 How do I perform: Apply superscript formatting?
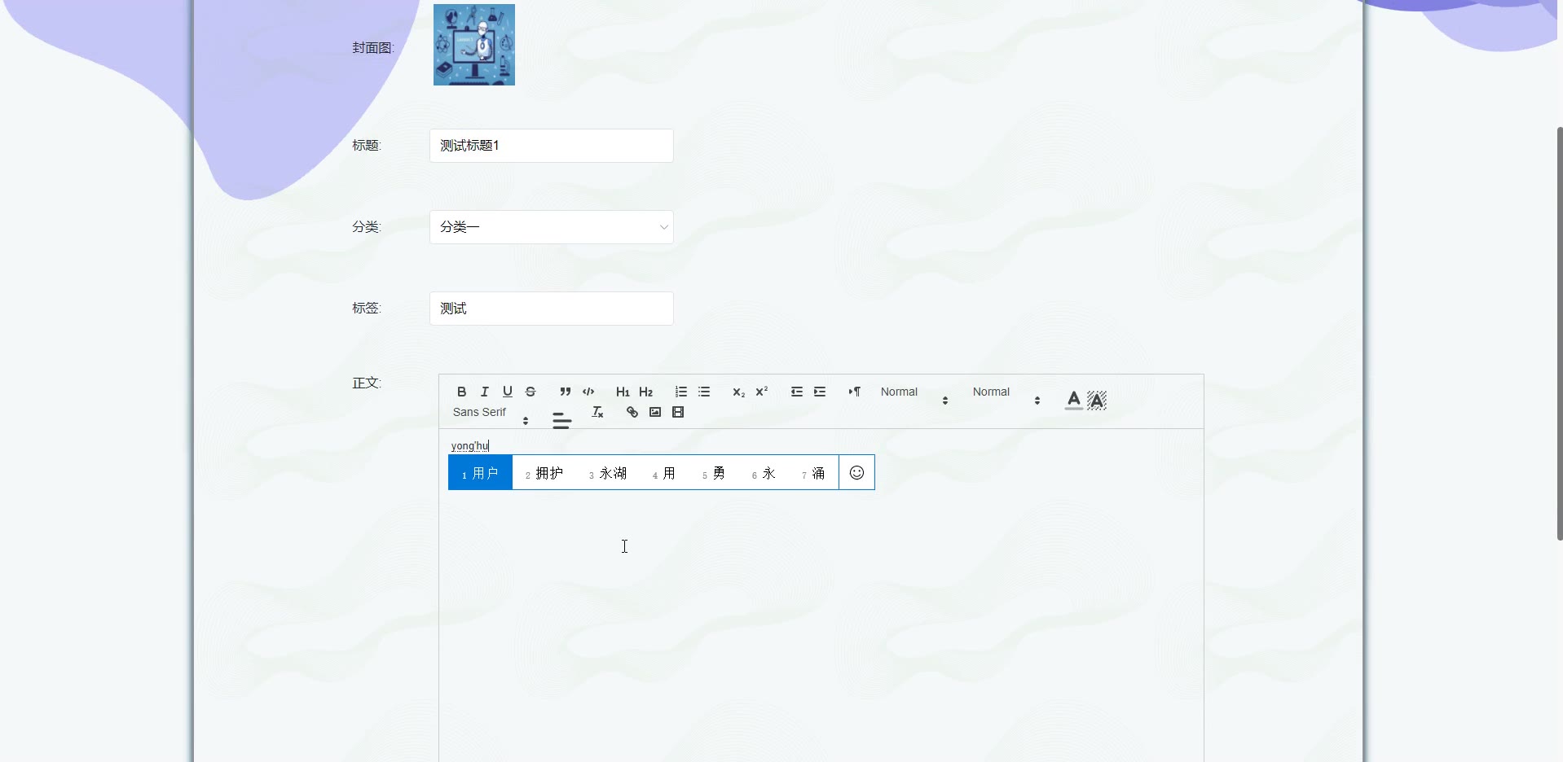click(761, 392)
